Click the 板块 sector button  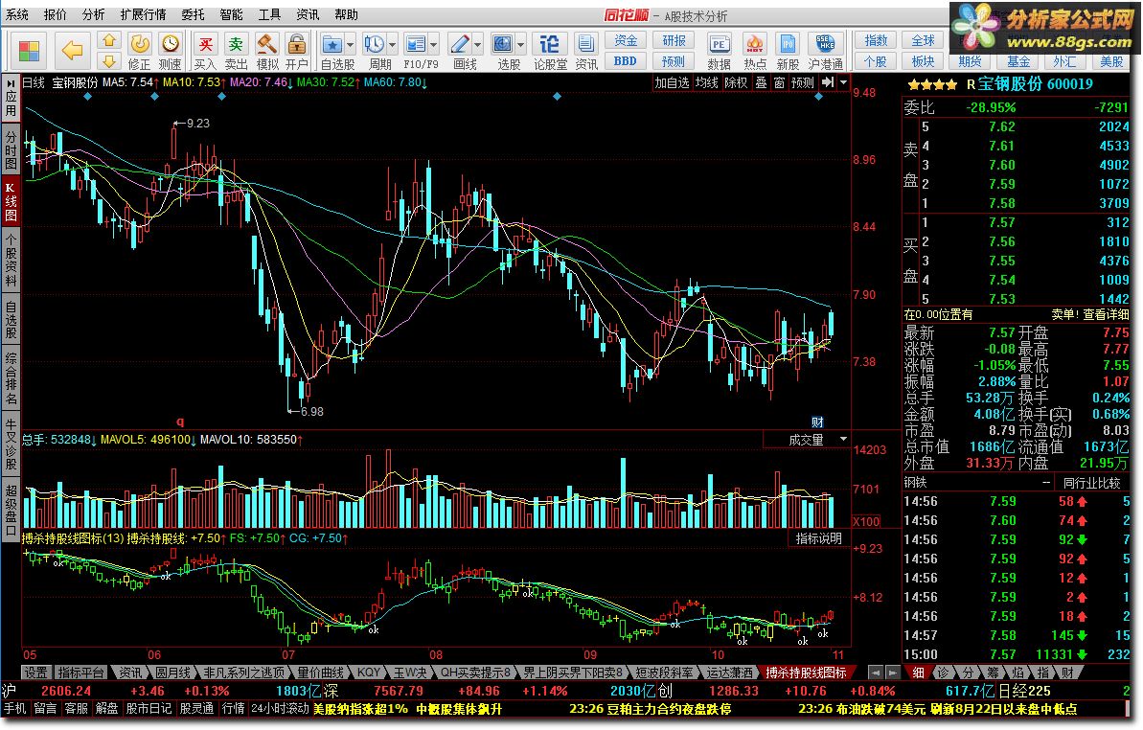point(922,61)
